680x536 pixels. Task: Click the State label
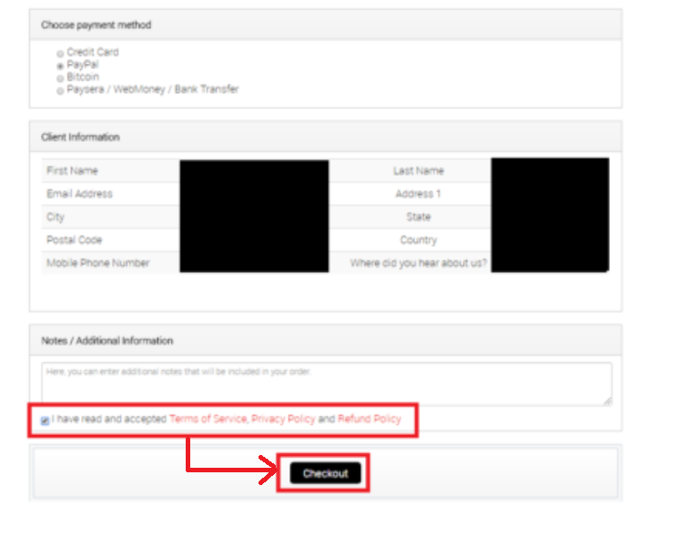point(419,217)
